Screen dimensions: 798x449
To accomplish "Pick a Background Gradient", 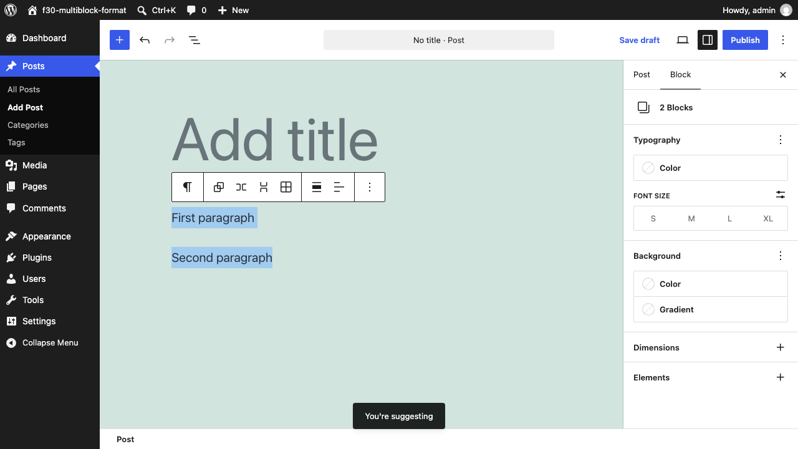I will pos(711,309).
